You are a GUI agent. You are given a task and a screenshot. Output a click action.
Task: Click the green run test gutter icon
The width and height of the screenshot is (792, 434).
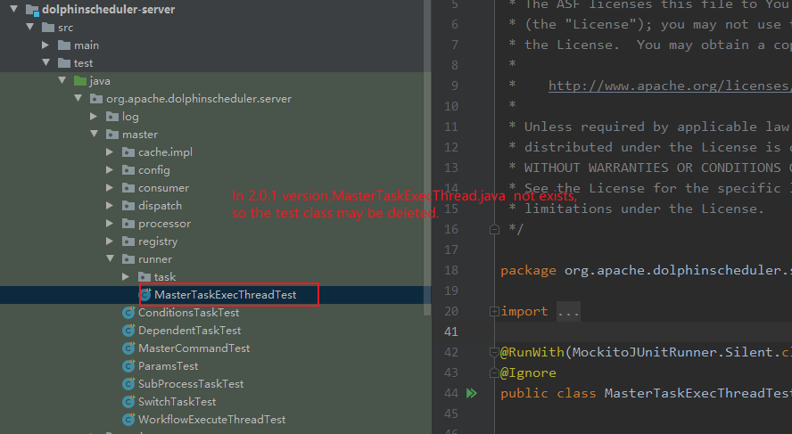[x=472, y=393]
